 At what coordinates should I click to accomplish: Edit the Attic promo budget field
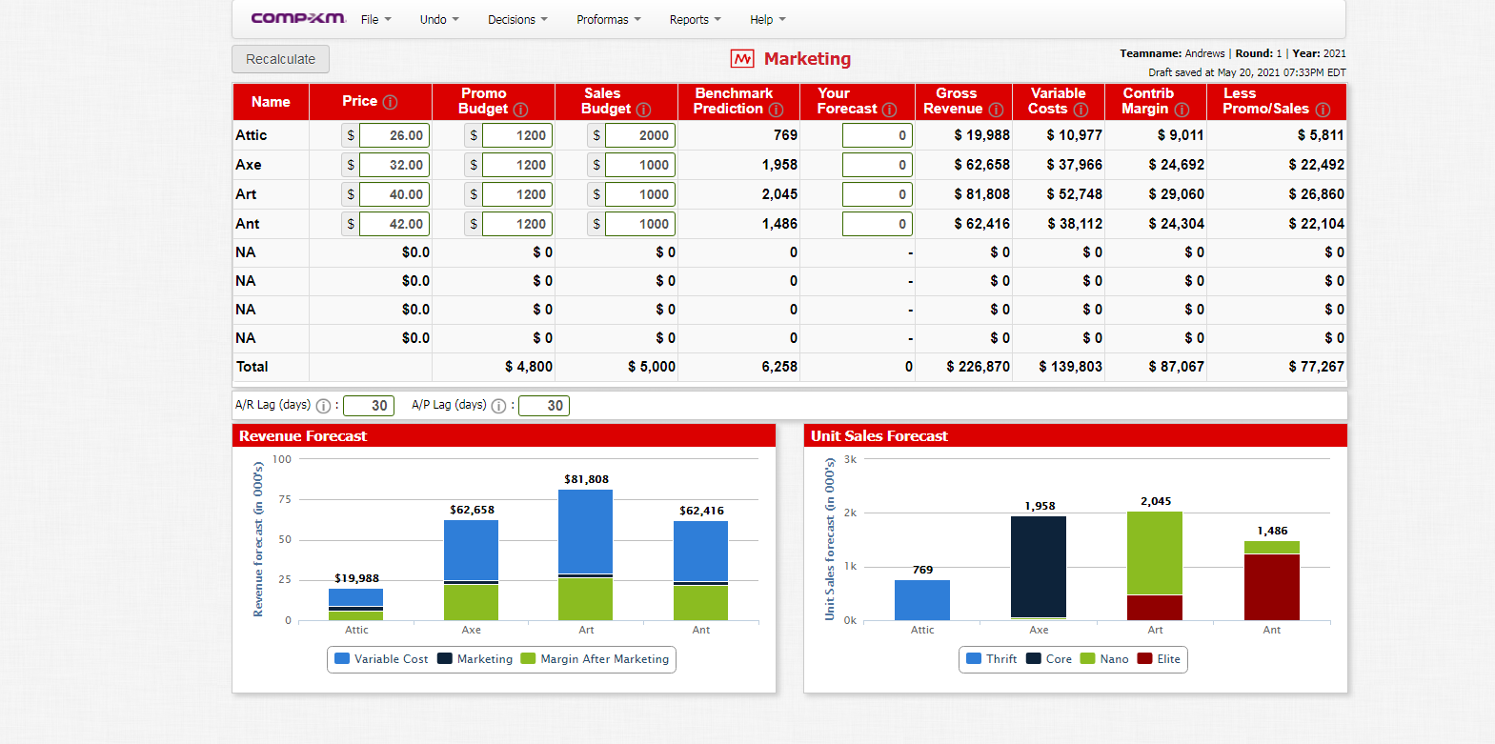[x=517, y=135]
